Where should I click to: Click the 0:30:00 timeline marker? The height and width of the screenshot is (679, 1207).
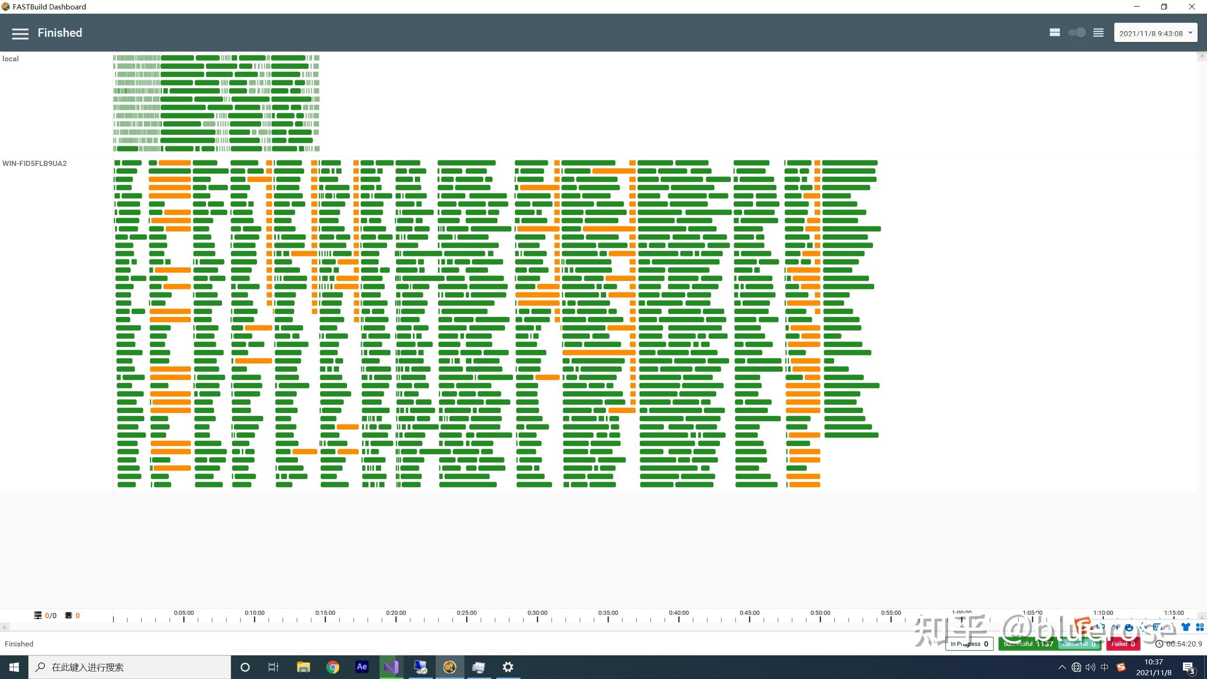tap(537, 613)
